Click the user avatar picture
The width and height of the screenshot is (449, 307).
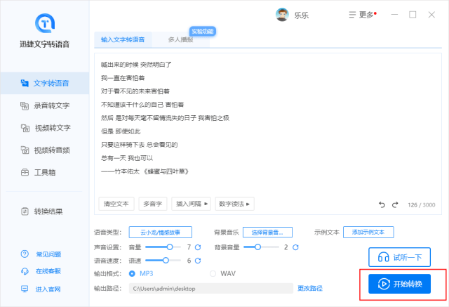click(x=282, y=15)
